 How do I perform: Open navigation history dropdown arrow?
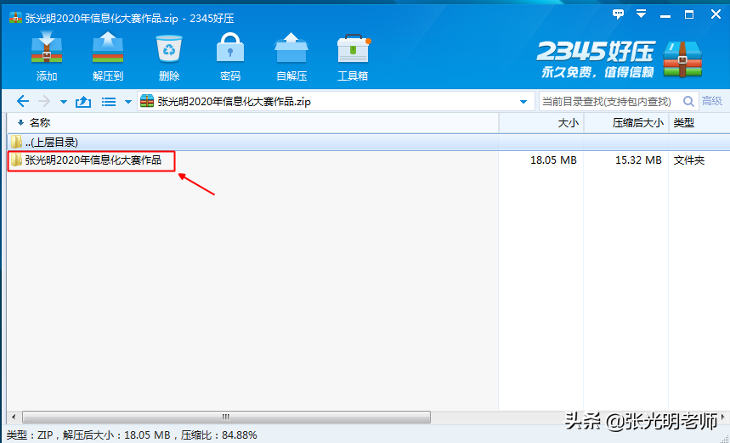click(64, 101)
